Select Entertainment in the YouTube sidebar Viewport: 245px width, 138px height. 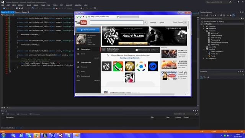[x=85, y=76]
